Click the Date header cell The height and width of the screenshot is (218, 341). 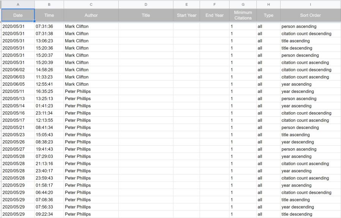point(18,15)
